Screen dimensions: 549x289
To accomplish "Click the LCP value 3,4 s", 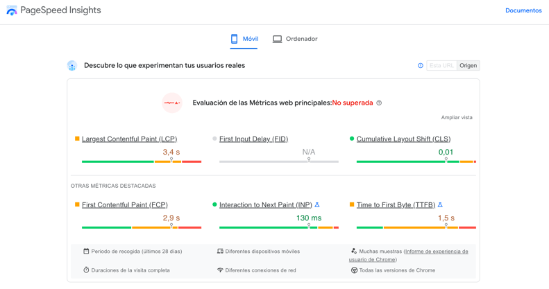I will [171, 152].
